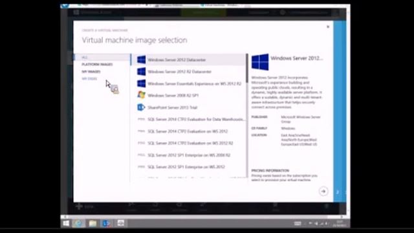
Task: Choose Windows Server 2012 Datacenter image
Action: pos(188,60)
